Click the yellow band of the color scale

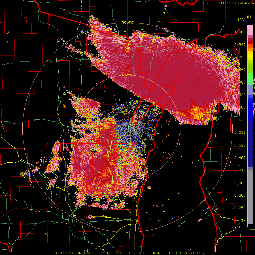[250, 56]
